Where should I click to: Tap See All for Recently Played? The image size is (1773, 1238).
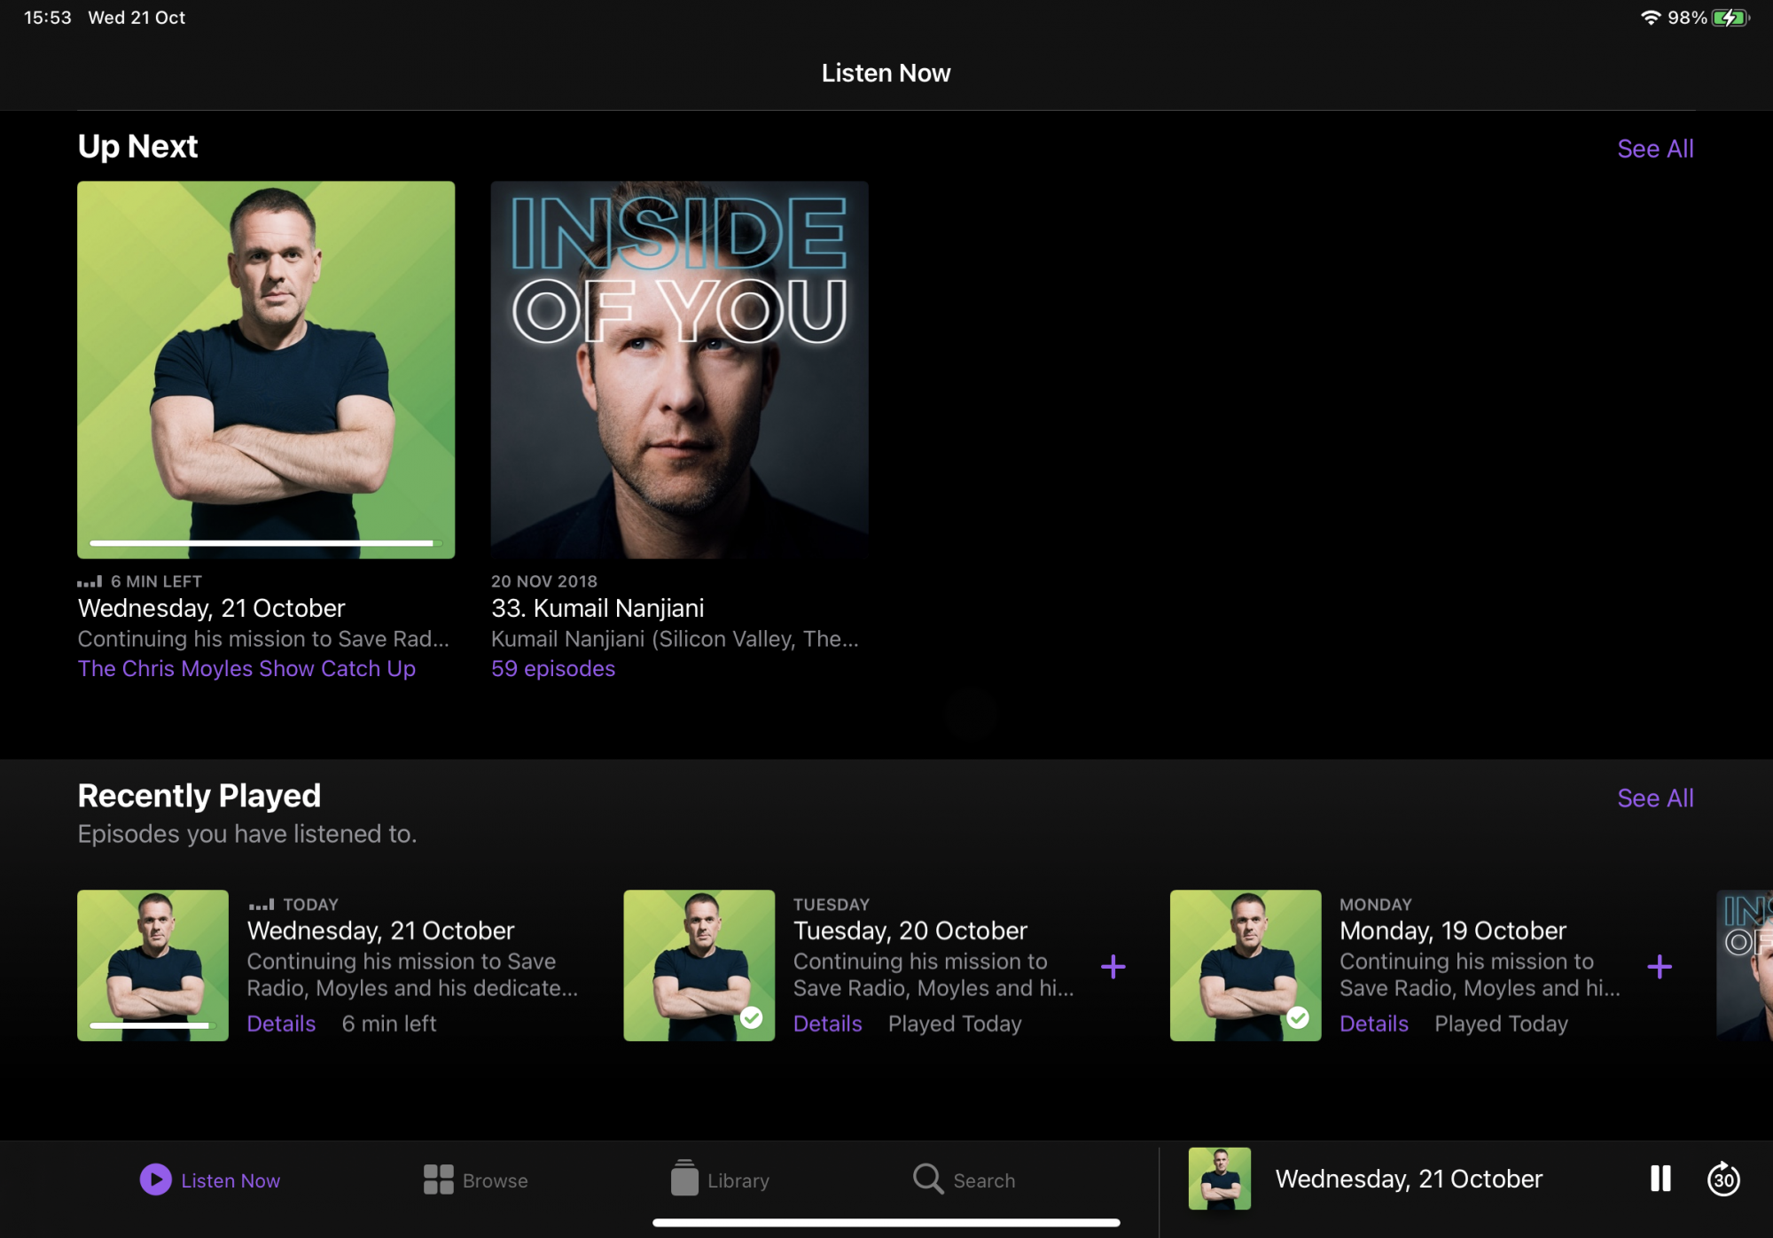[1655, 798]
